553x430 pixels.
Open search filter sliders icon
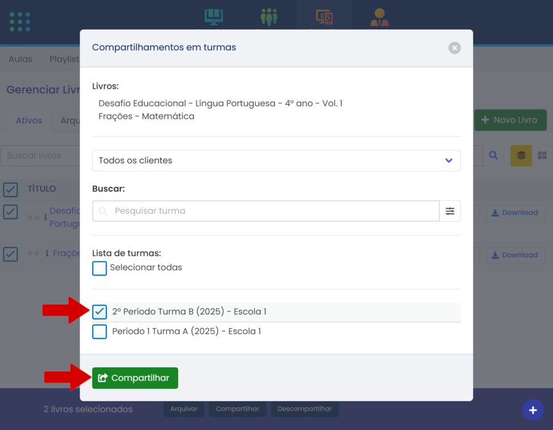pyautogui.click(x=450, y=211)
